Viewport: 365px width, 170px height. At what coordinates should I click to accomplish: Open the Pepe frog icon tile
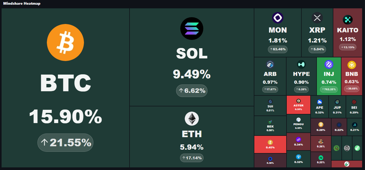336,148
